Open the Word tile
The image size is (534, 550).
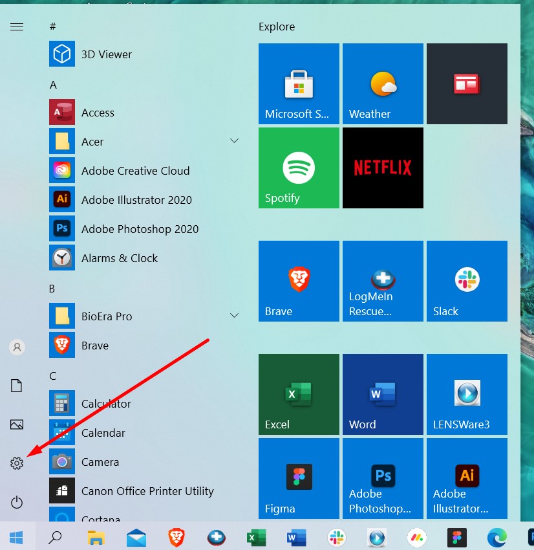pyautogui.click(x=383, y=394)
